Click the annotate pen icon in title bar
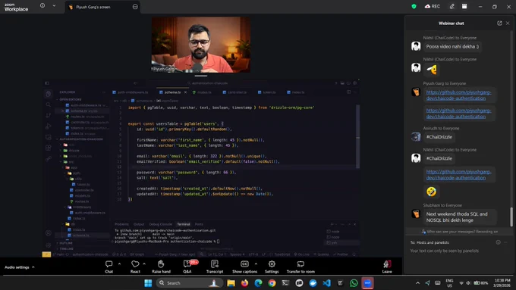Screen dimensions: 516x290 click(451, 6)
